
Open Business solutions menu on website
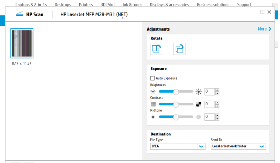213,5
